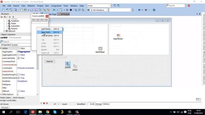Click the Save desktop layout icon
Viewport: 205px width, 115px height.
tap(114, 6)
